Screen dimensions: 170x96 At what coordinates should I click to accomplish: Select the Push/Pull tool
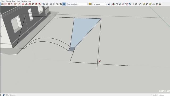coord(26,4)
